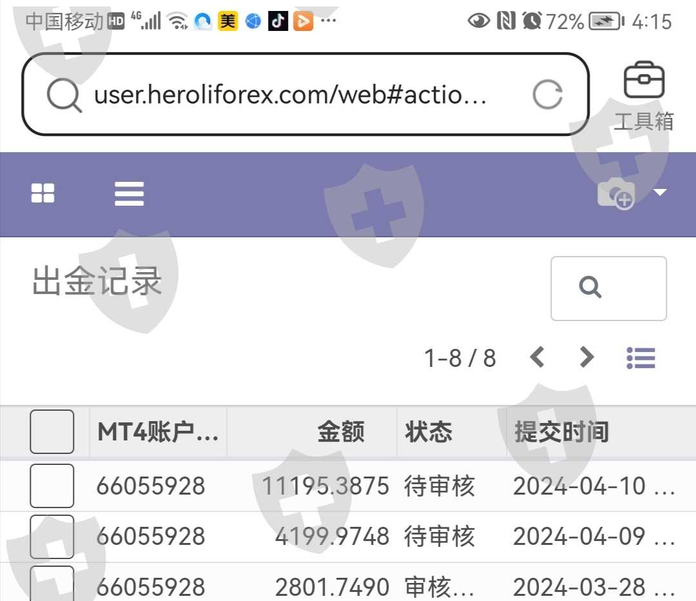The image size is (696, 601).
Task: Tap the clock showing 4:15
Action: point(652,21)
